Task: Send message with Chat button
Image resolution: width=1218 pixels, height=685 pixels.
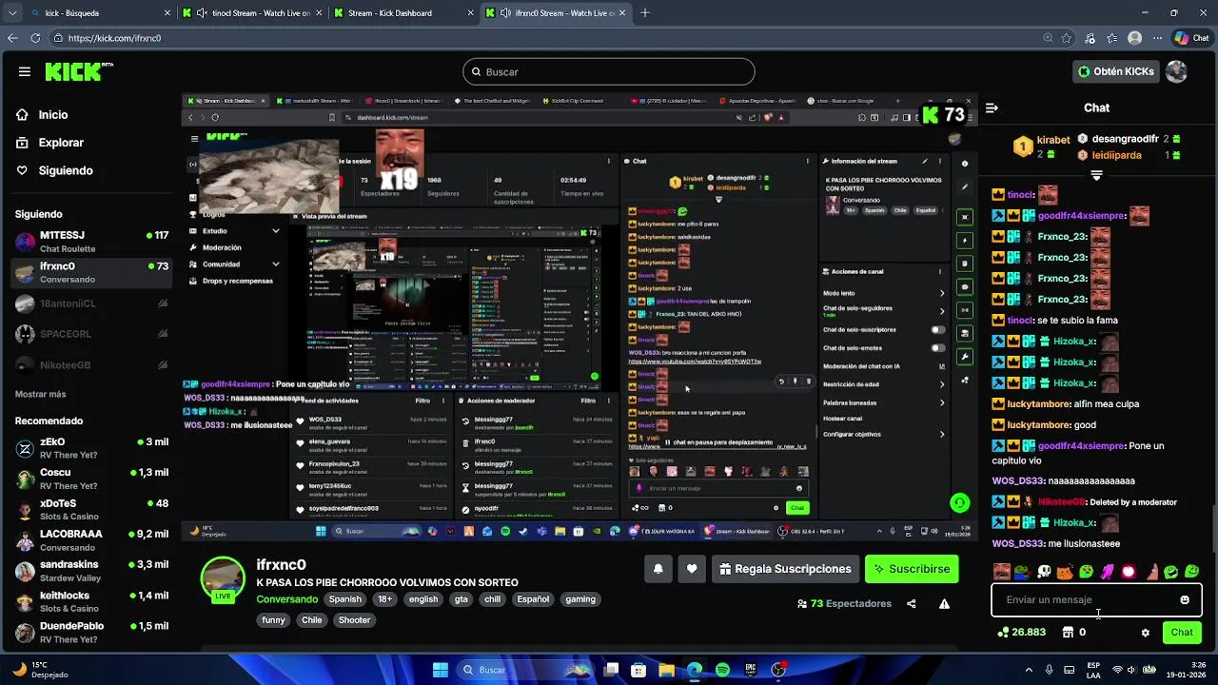Action: pyautogui.click(x=1182, y=633)
